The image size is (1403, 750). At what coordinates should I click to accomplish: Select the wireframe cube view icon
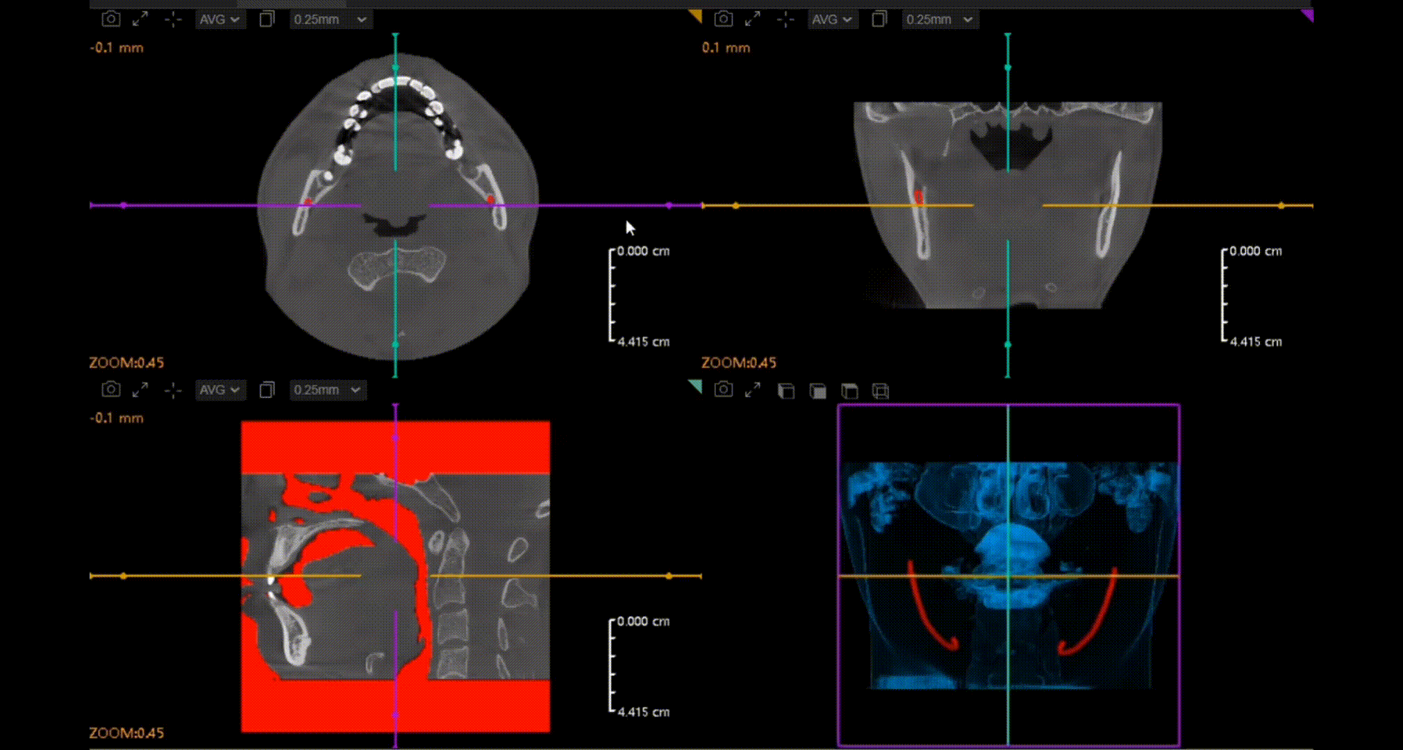click(x=880, y=391)
